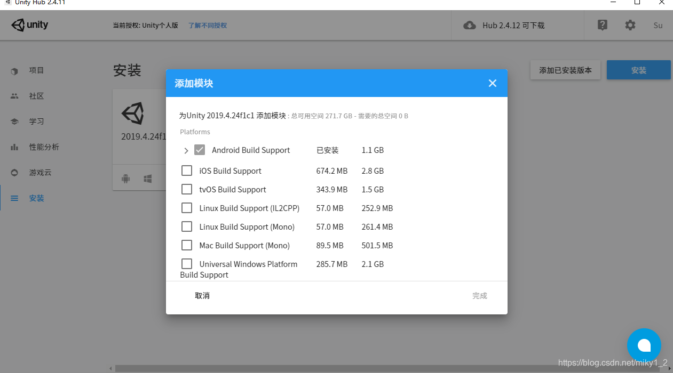Click the cloud download icon for Hub 2.4.12
Viewport: 673px width, 373px height.
pyautogui.click(x=470, y=25)
